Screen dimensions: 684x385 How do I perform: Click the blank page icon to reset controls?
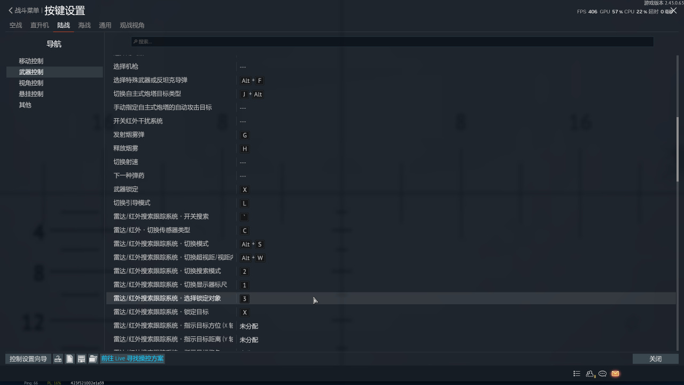click(69, 359)
